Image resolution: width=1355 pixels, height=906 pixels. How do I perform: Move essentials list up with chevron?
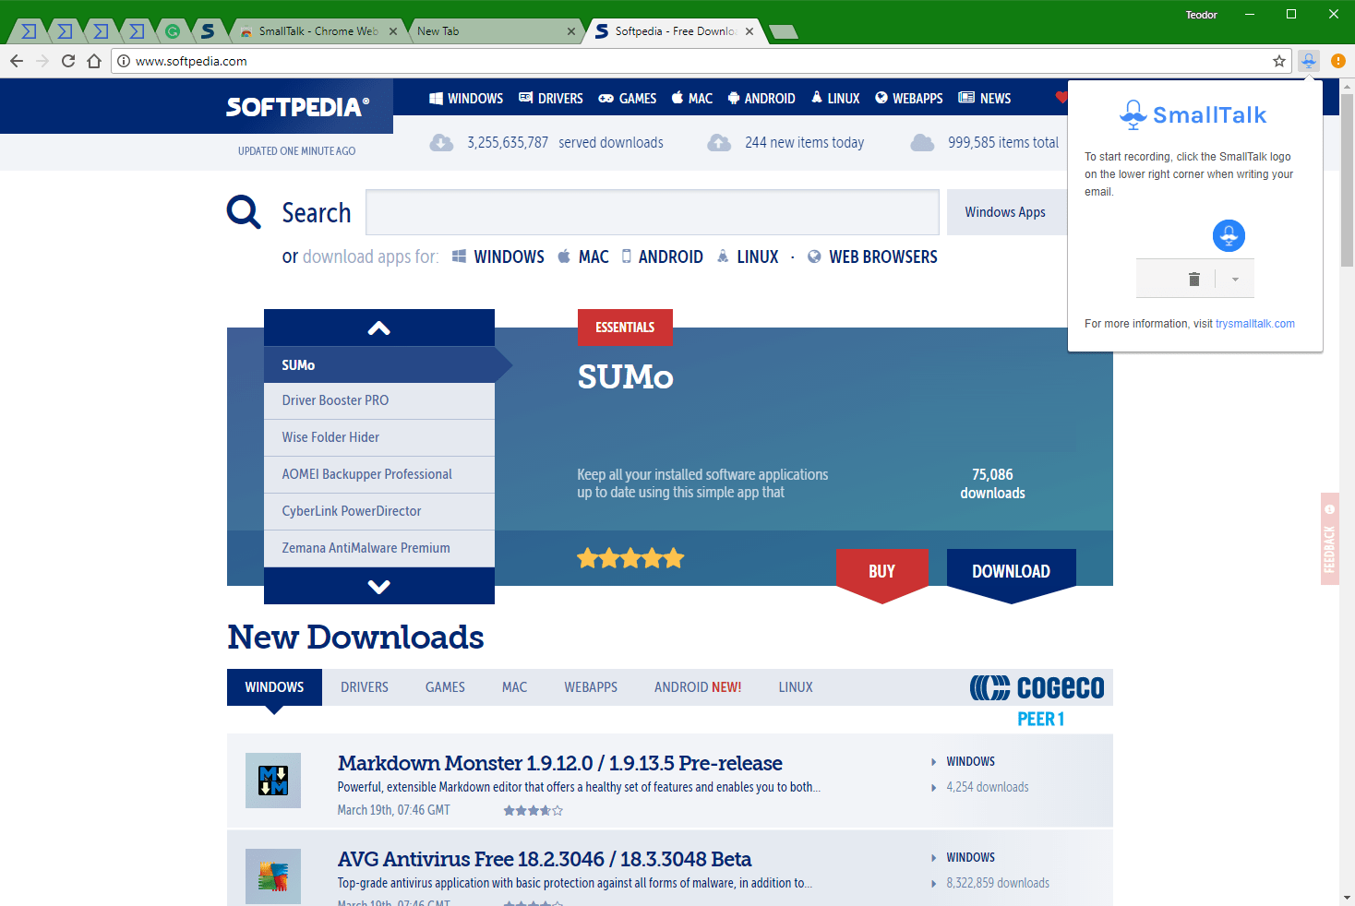(x=379, y=328)
